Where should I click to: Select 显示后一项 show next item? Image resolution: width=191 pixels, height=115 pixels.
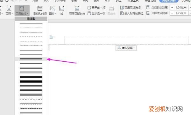96,13
